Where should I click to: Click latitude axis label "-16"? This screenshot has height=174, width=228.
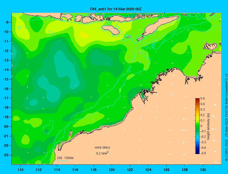coord(6,89)
